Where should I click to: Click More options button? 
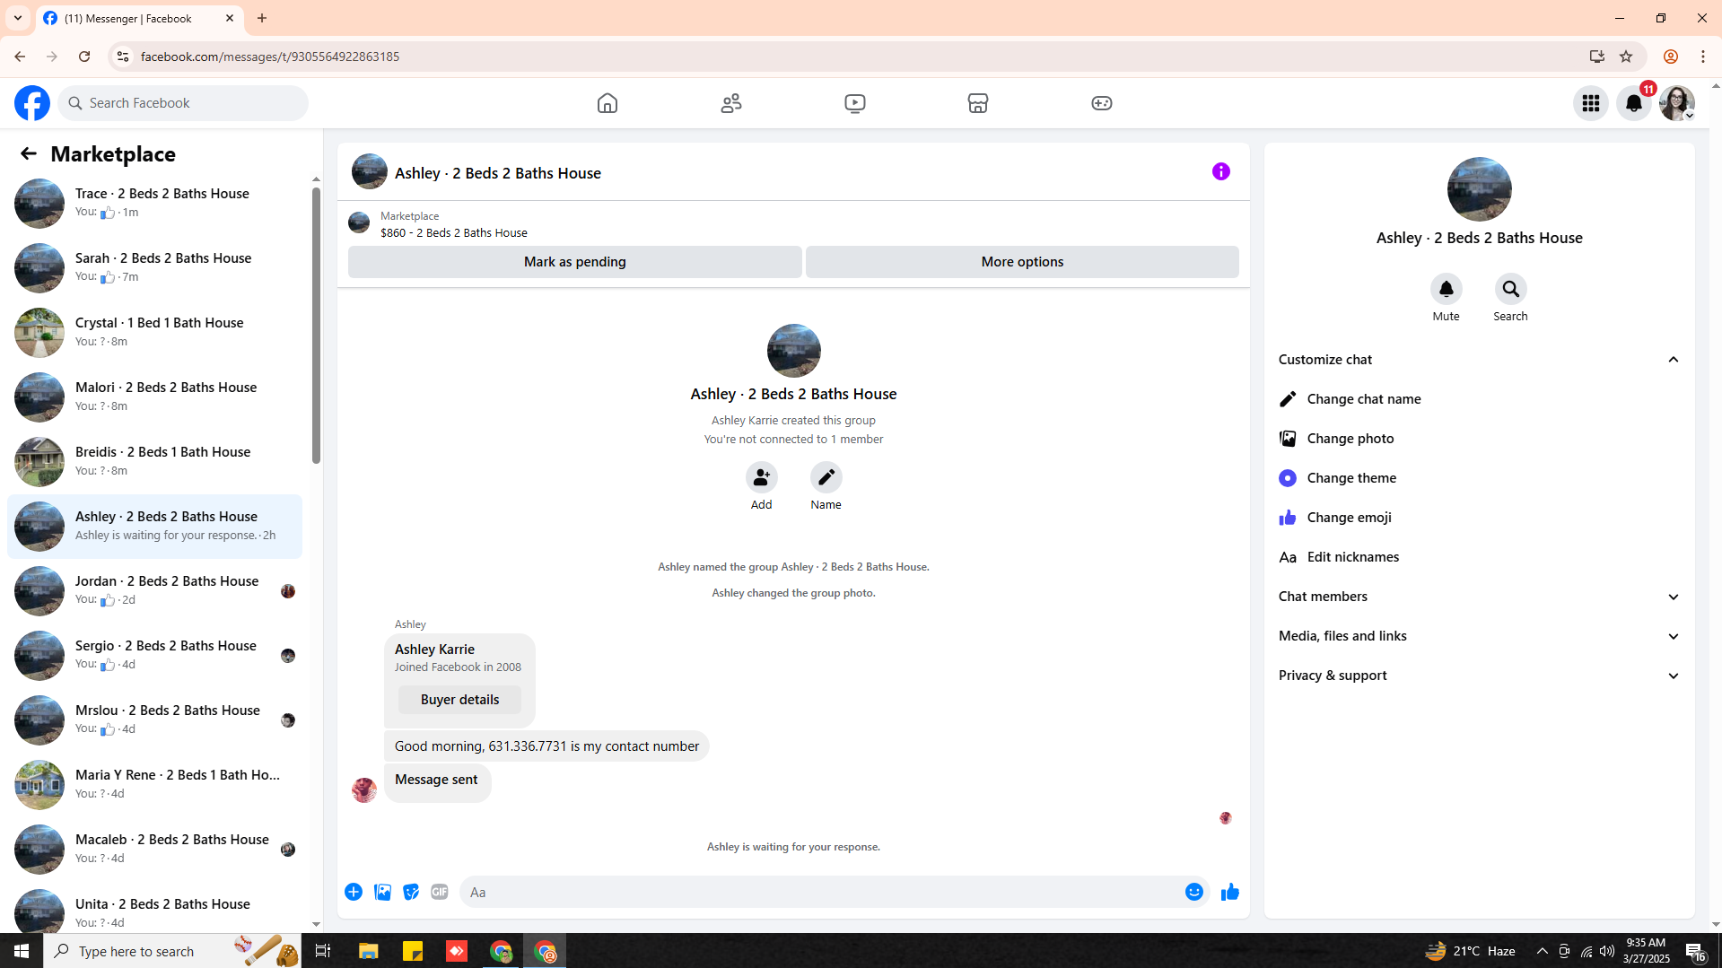click(1022, 262)
